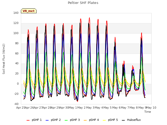167x125 pixels.
Task: Select the pSHF 2 legend label
Action: (56, 120)
